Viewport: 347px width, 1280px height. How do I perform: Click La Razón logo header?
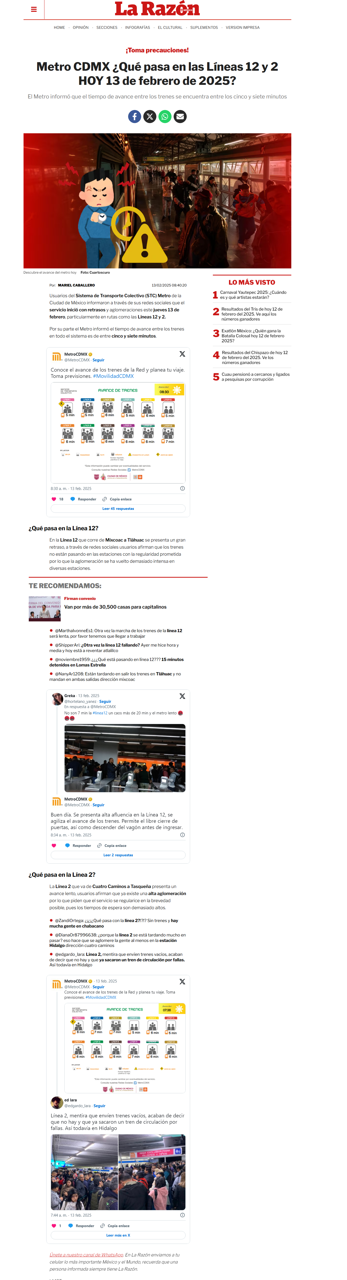(157, 9)
